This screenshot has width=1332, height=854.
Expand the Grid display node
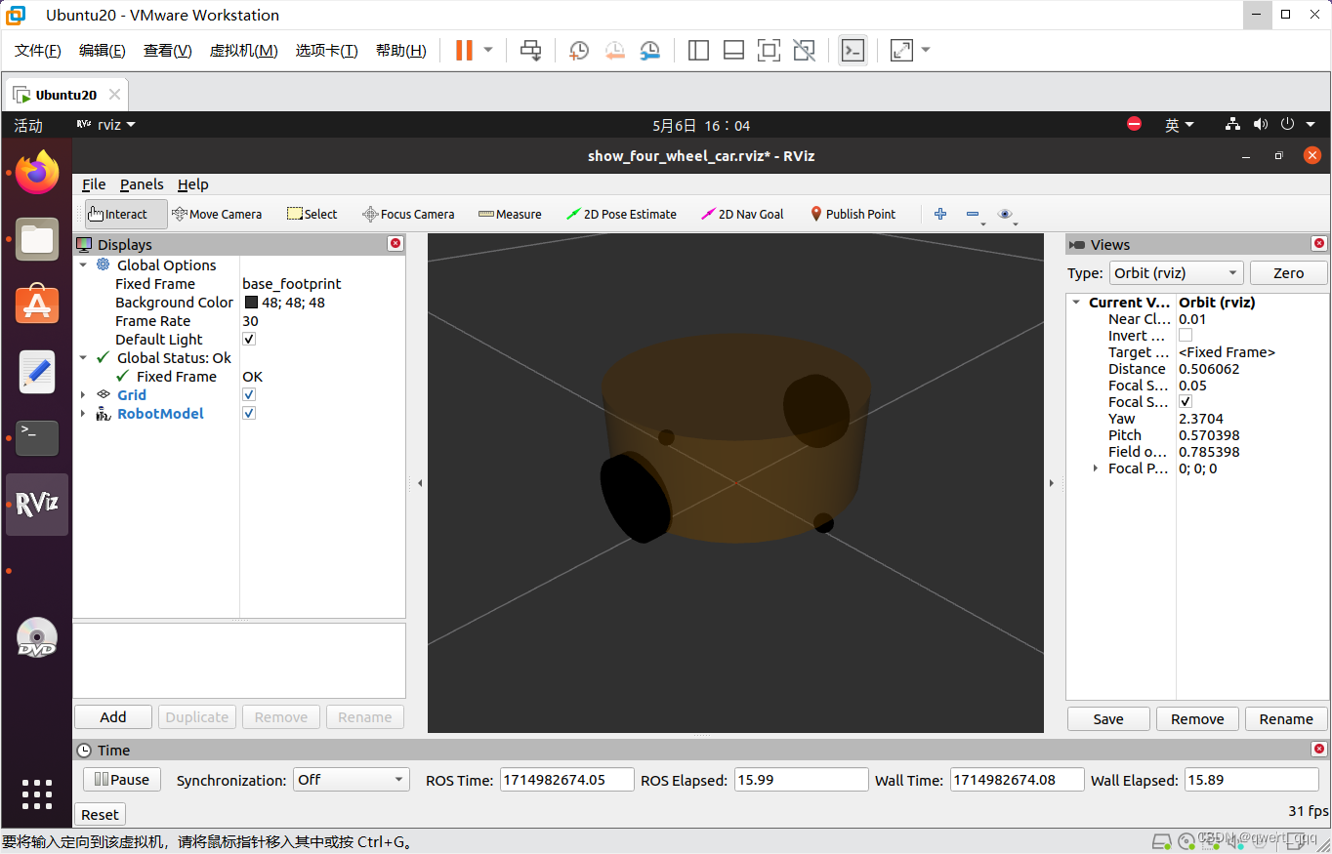[x=83, y=395]
